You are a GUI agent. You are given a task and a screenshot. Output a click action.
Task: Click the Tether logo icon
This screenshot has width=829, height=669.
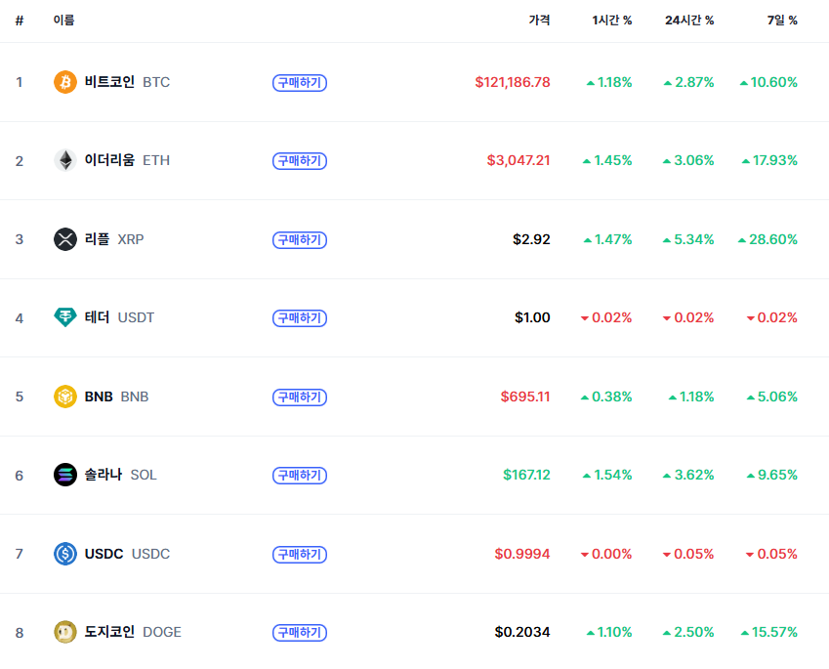click(64, 317)
